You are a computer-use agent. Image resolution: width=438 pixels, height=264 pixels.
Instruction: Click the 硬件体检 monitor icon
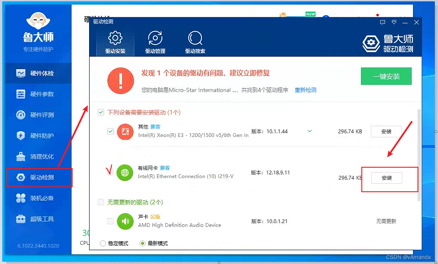(20, 73)
